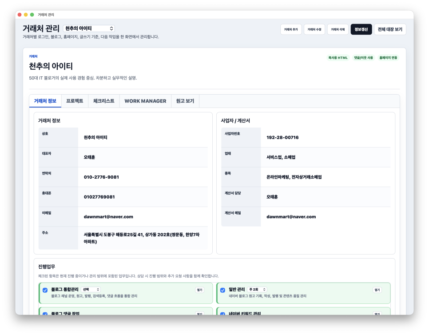
Task: Click the yellow minimize window button
Action: coord(26,15)
